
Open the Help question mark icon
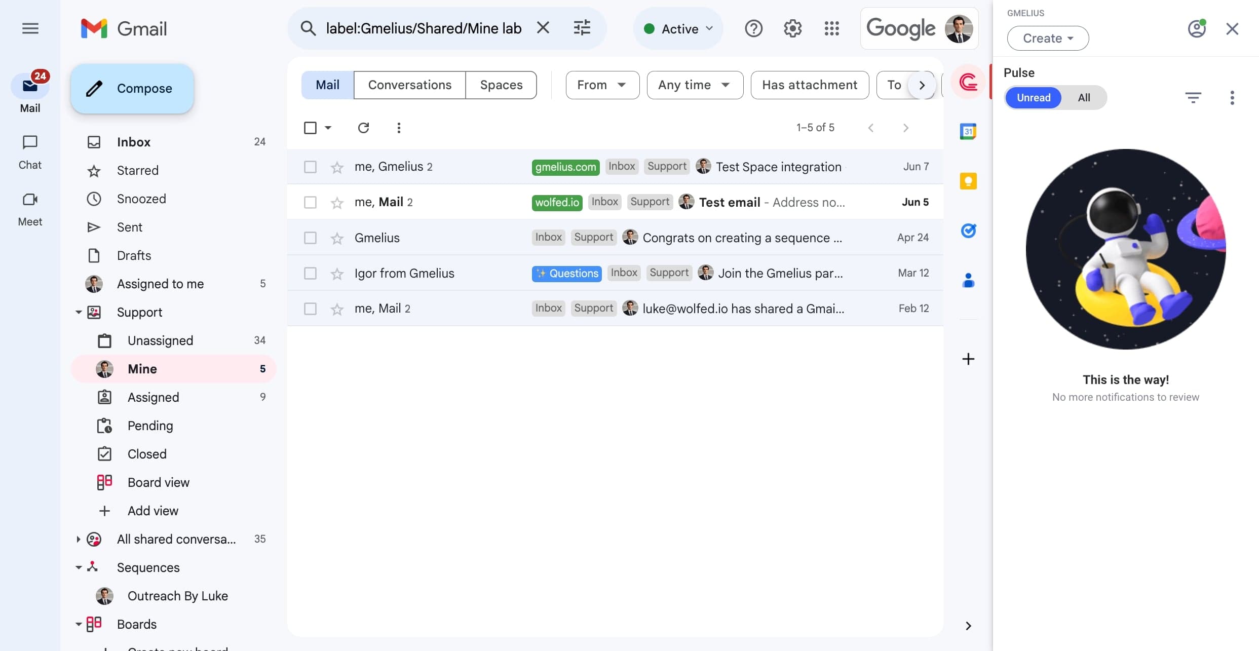click(753, 28)
